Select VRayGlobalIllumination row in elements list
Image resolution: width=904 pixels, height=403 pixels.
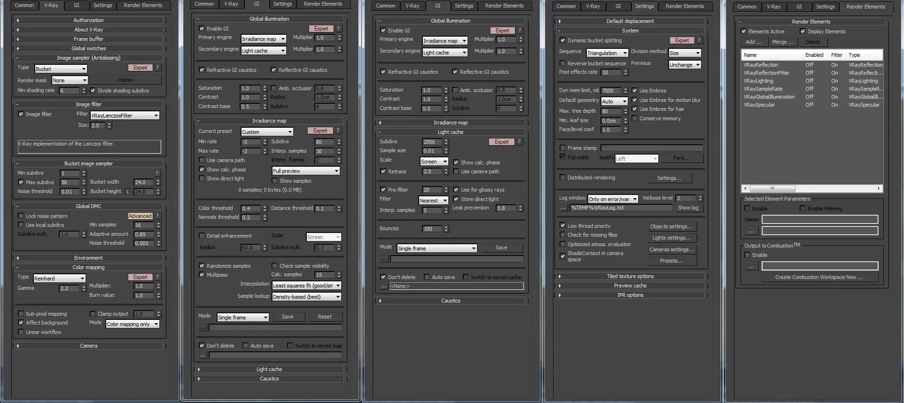pos(812,97)
